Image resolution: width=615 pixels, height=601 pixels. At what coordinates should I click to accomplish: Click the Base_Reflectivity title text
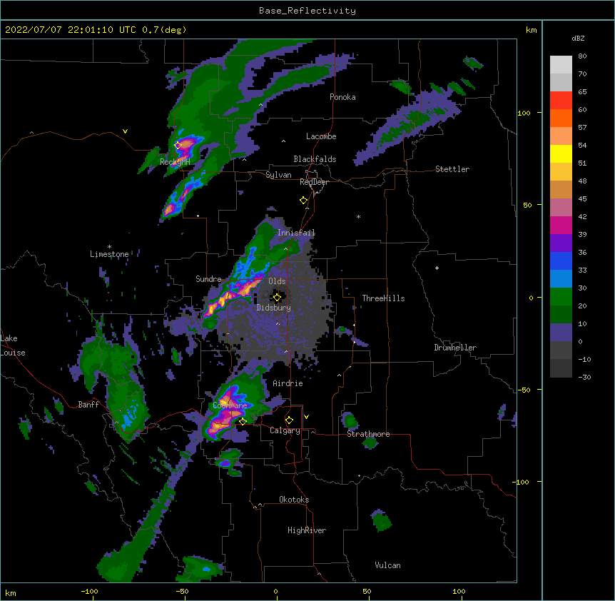click(x=307, y=11)
